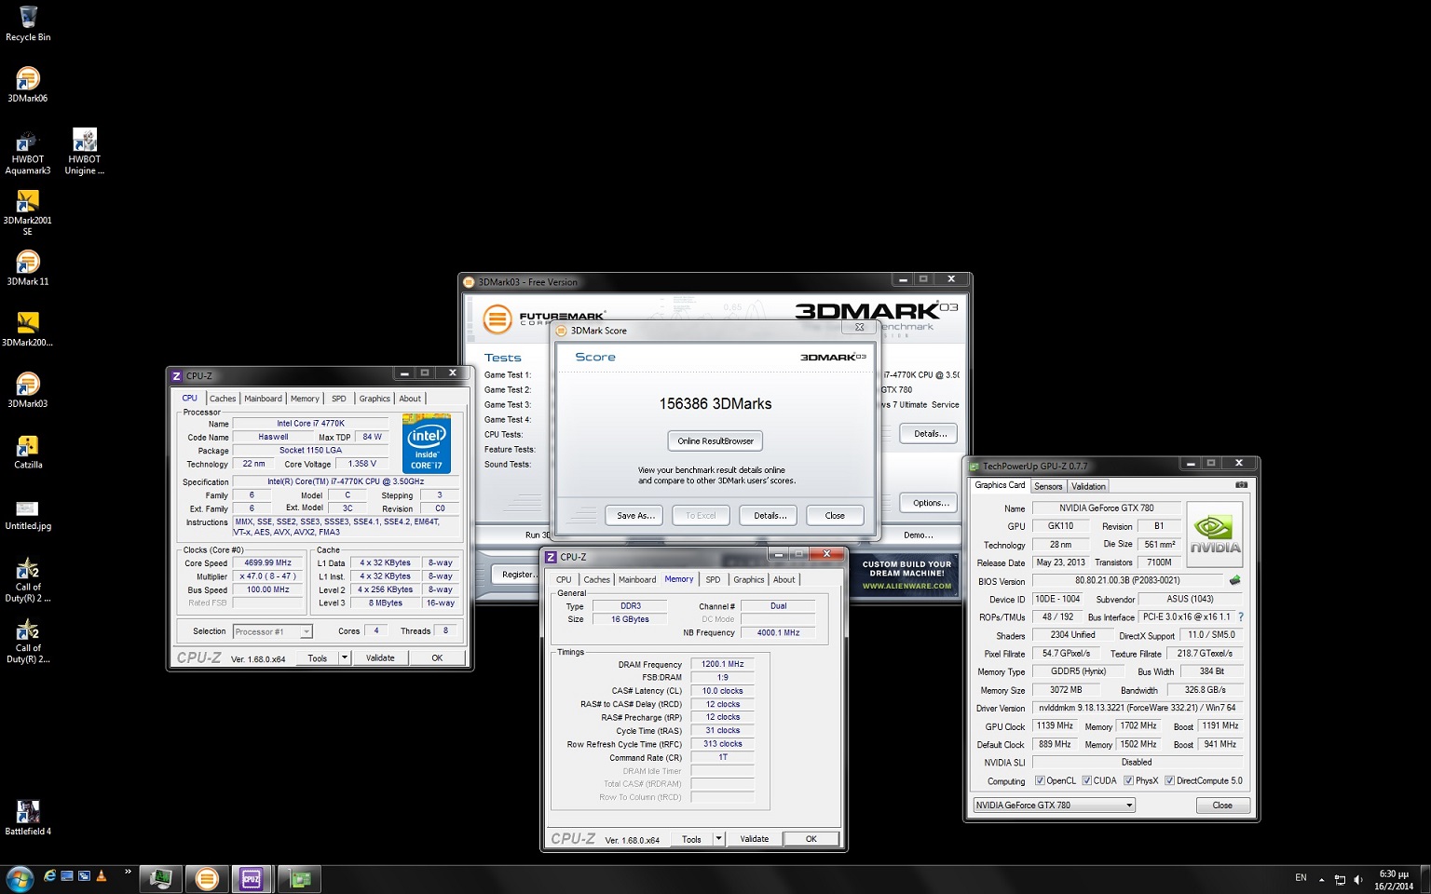Screen dimensions: 1431x894
Task: Toggle the PhysX checkbox in GPU-Z
Action: point(1128,780)
